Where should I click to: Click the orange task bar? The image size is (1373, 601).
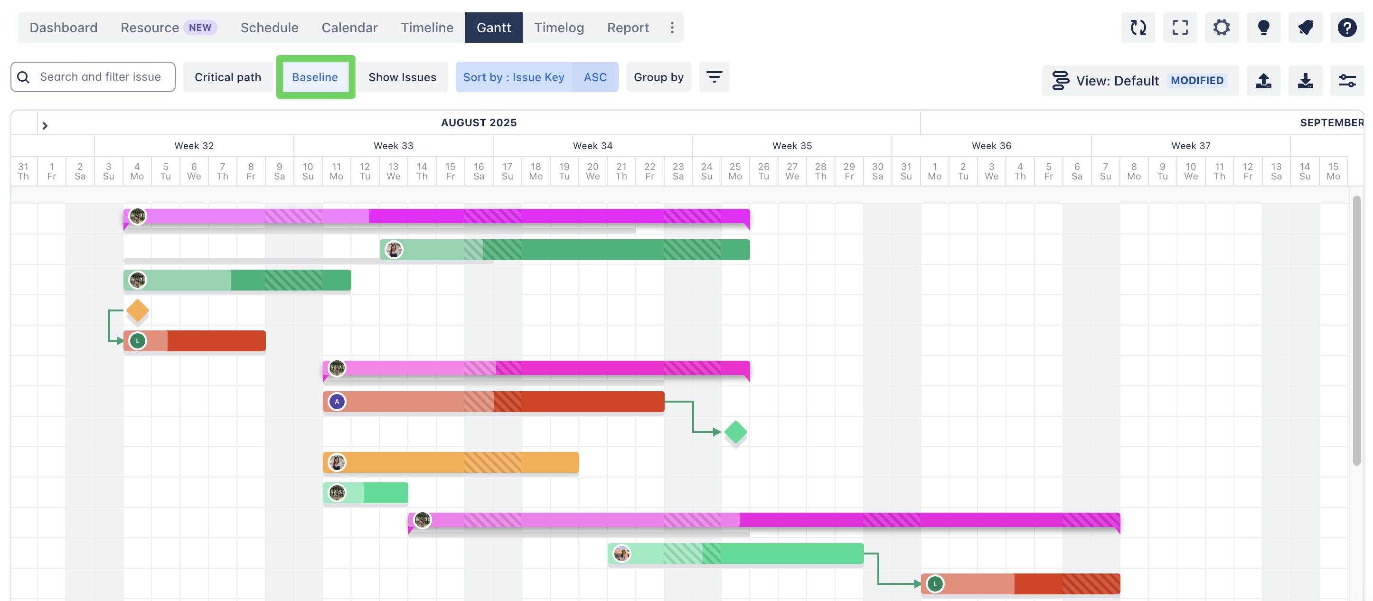pos(451,462)
